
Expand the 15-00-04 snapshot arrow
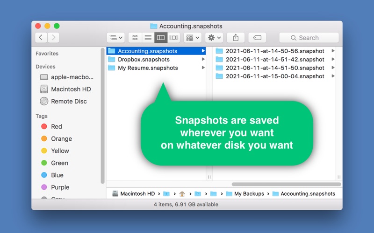coord(333,76)
